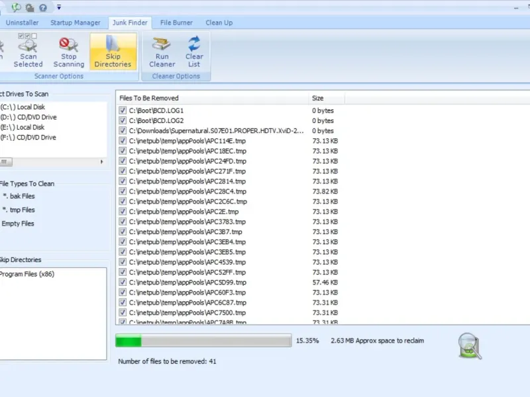Select the APC2E.tmp file row
The width and height of the screenshot is (530, 397).
(x=184, y=212)
